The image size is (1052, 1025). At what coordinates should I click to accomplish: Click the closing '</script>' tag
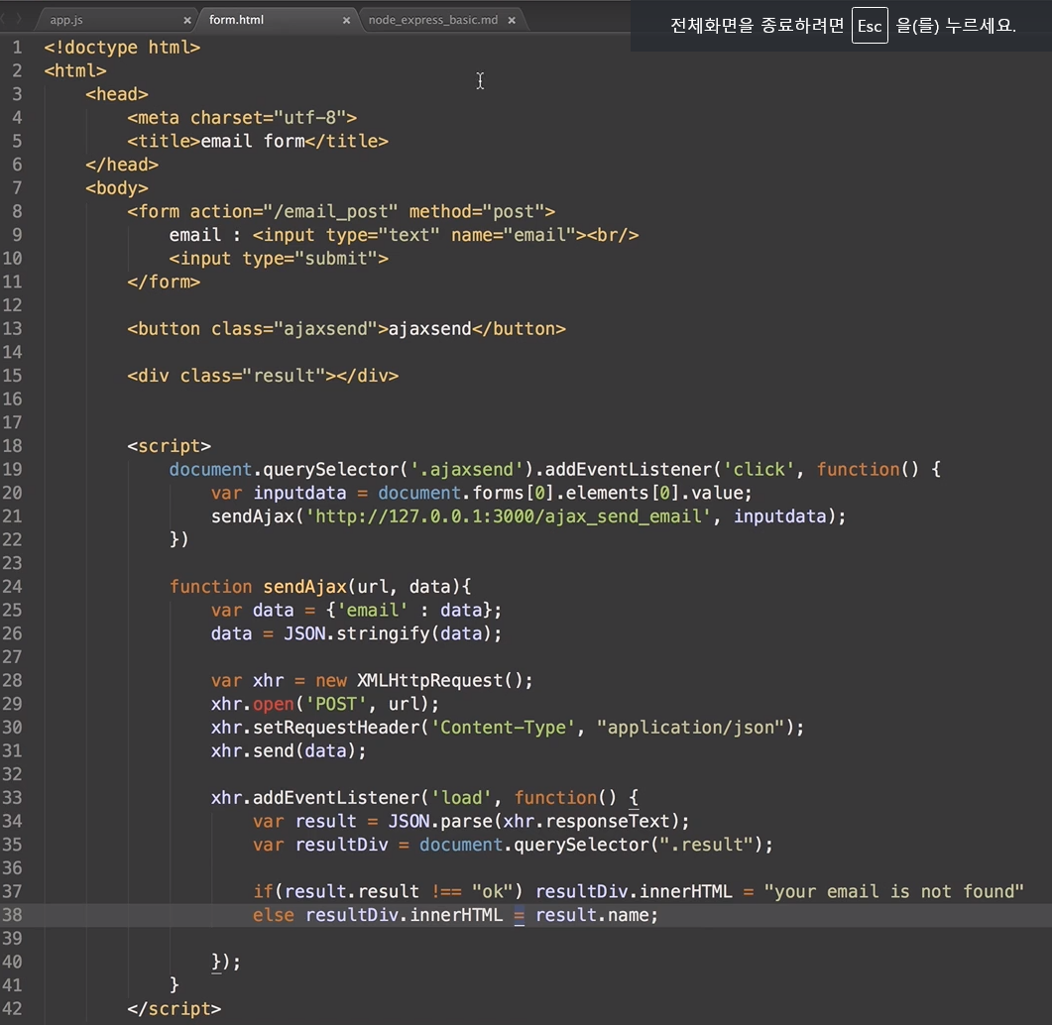175,1009
